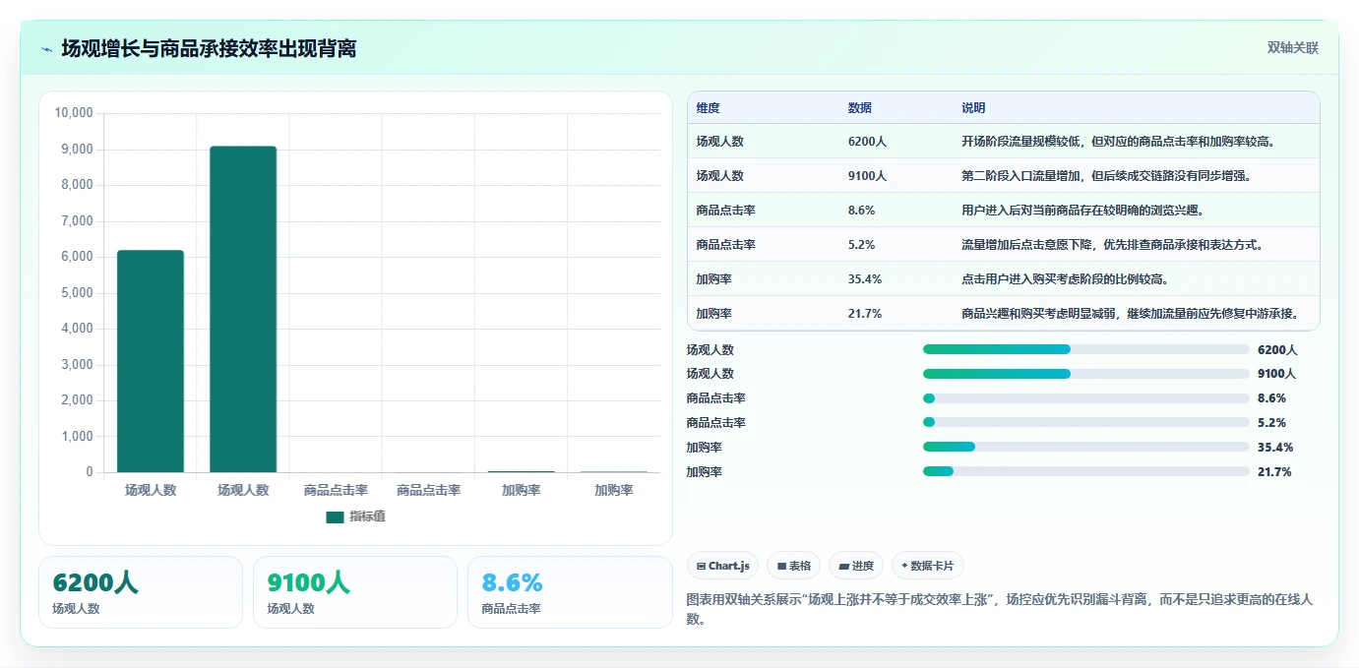Click the 维度 table column header
Image resolution: width=1359 pixels, height=668 pixels.
pos(708,108)
